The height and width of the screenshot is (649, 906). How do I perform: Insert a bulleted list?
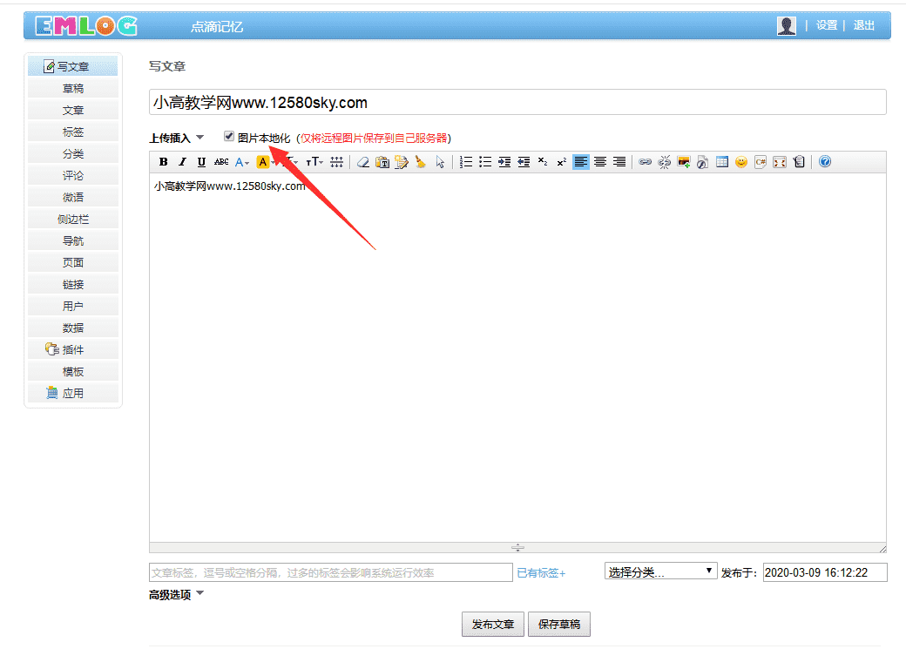coord(484,162)
